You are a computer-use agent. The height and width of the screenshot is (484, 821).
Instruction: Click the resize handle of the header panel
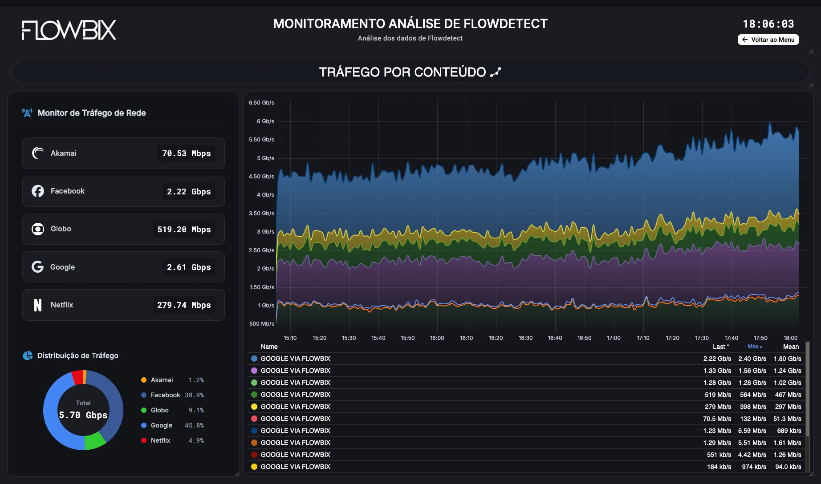coord(811,52)
